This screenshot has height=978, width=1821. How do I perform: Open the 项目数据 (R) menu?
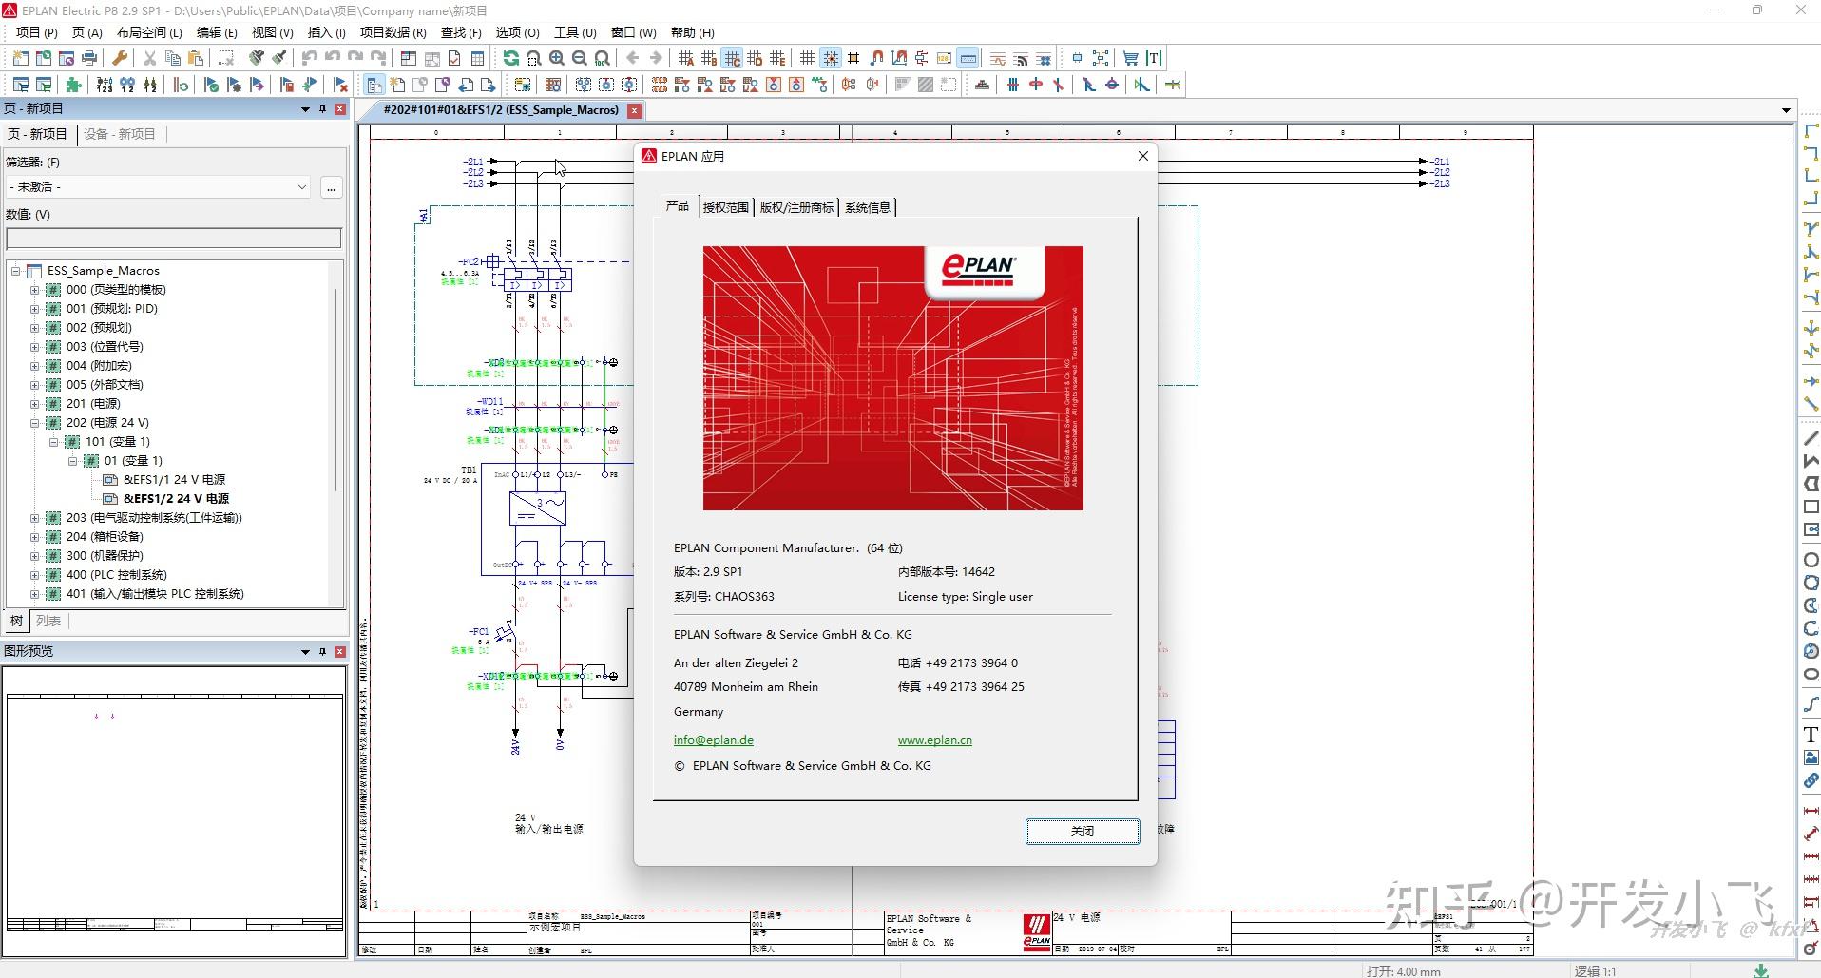[x=393, y=32]
